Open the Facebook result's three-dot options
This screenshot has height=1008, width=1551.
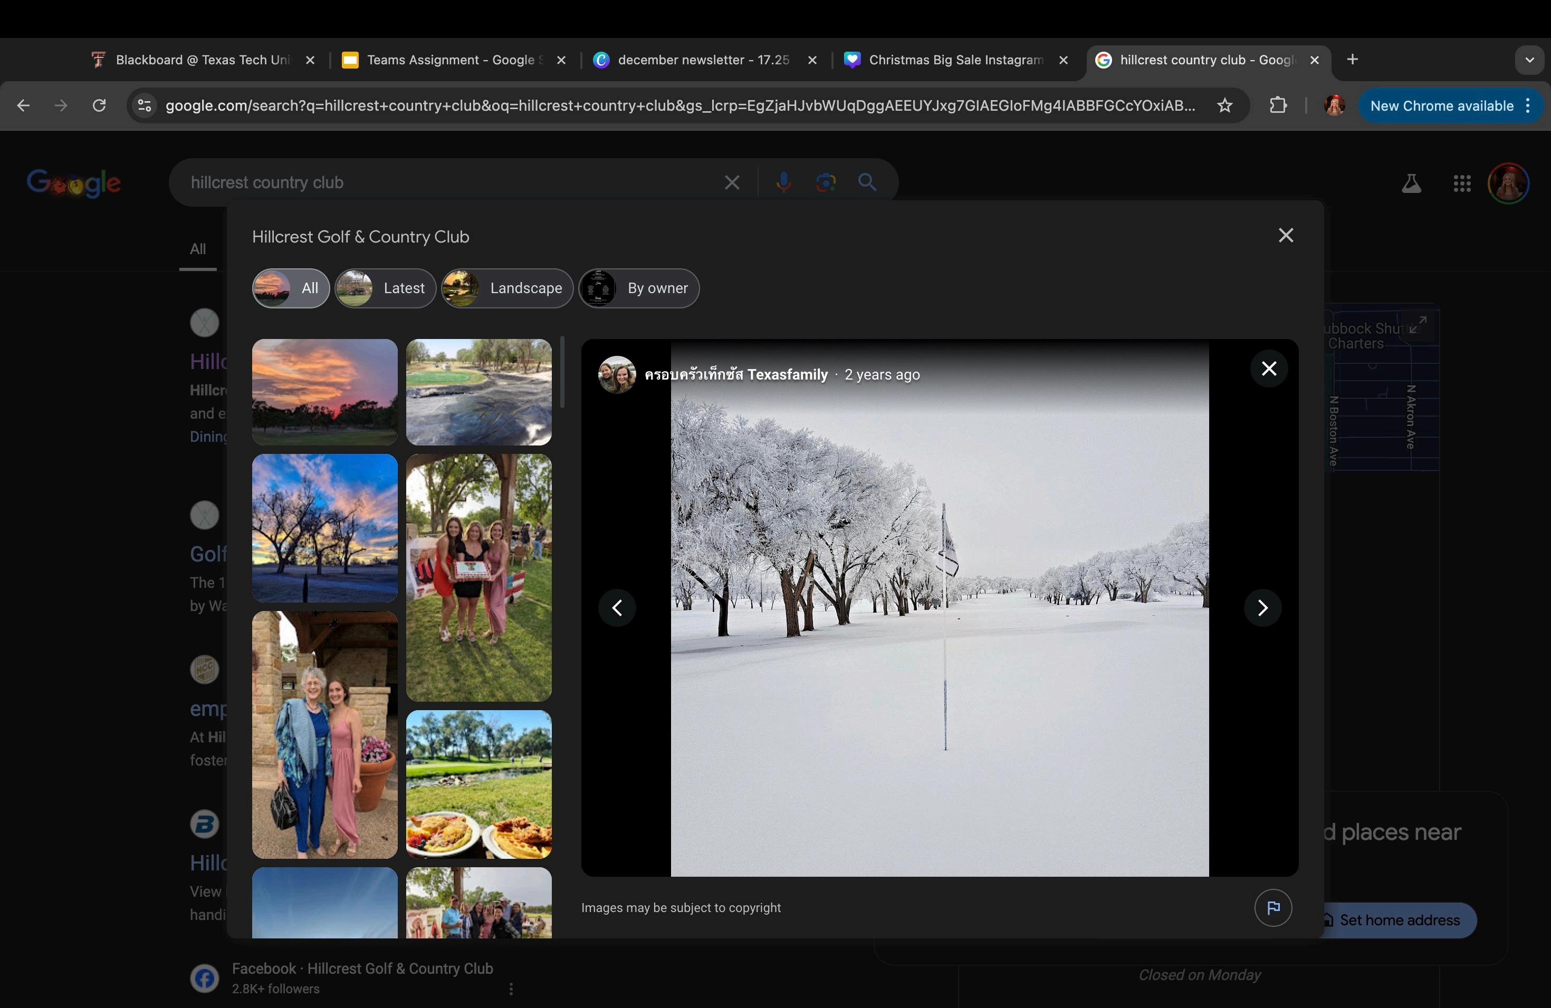511,988
